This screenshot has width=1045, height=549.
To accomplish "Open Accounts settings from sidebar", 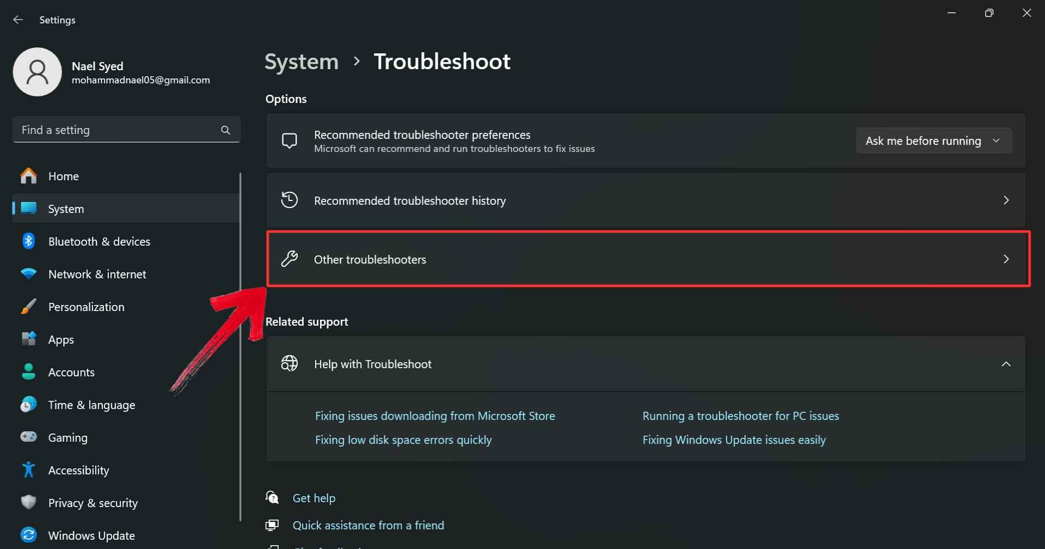I will click(x=28, y=372).
